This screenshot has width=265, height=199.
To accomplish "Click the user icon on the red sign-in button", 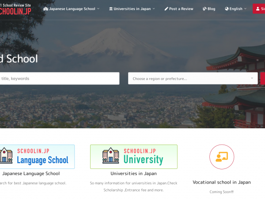I will coord(257,9).
